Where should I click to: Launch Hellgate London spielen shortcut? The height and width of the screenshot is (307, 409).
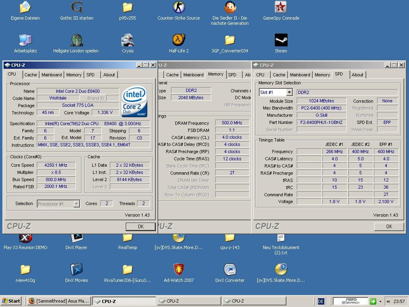coord(76,40)
